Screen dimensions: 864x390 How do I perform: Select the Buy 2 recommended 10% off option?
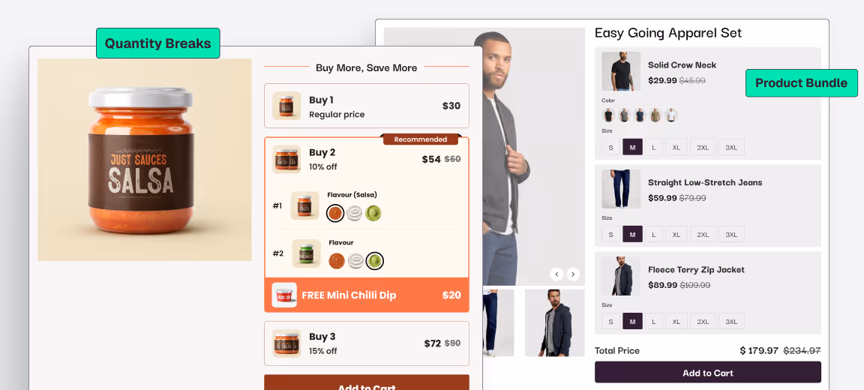367,159
